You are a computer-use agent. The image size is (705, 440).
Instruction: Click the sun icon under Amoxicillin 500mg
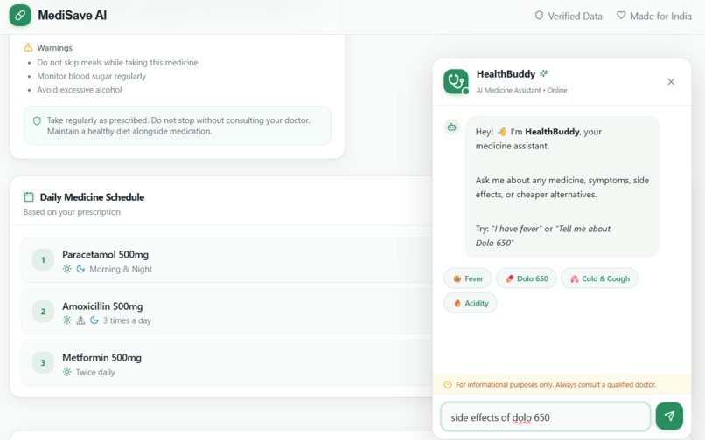[x=67, y=320]
